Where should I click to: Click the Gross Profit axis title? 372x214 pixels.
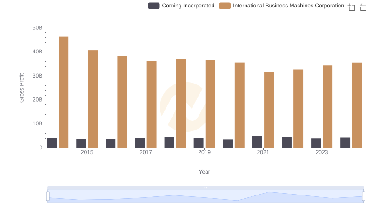[x=21, y=88]
